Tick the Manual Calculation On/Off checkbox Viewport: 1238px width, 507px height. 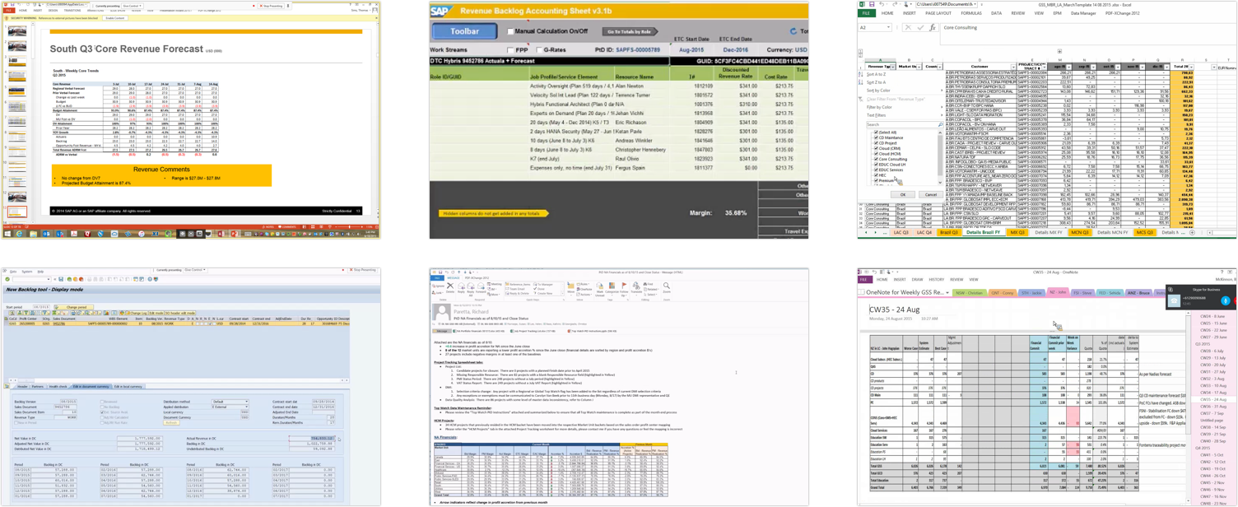click(x=510, y=31)
